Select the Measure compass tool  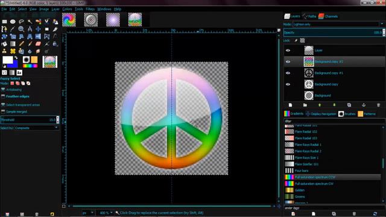point(30,29)
